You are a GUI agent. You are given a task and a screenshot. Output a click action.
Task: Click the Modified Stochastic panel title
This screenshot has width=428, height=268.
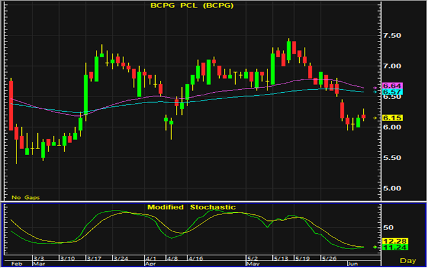(191, 207)
